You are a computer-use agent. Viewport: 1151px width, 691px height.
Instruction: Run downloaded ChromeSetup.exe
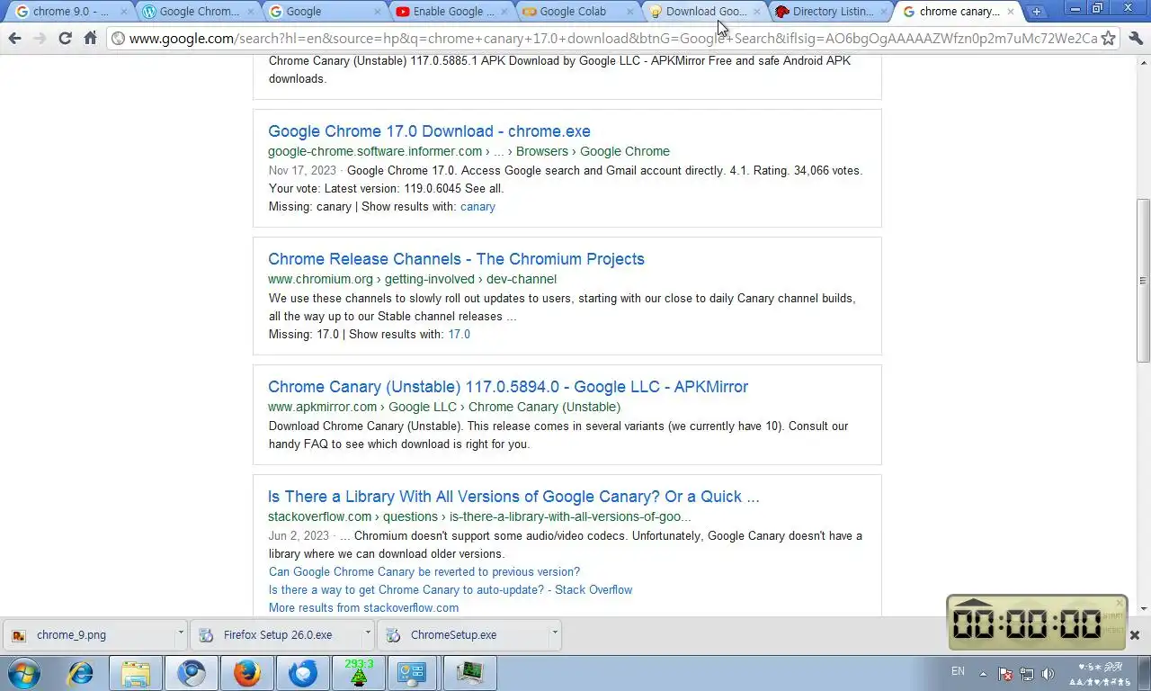462,634
